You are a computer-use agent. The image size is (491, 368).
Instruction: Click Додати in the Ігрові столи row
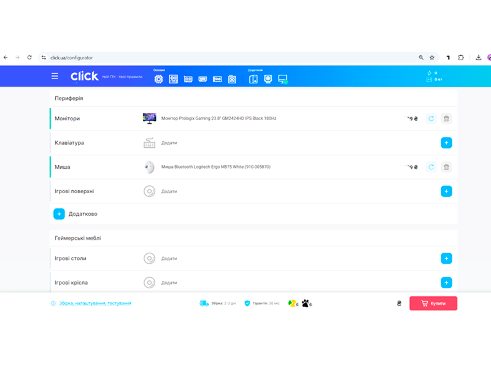(x=169, y=258)
